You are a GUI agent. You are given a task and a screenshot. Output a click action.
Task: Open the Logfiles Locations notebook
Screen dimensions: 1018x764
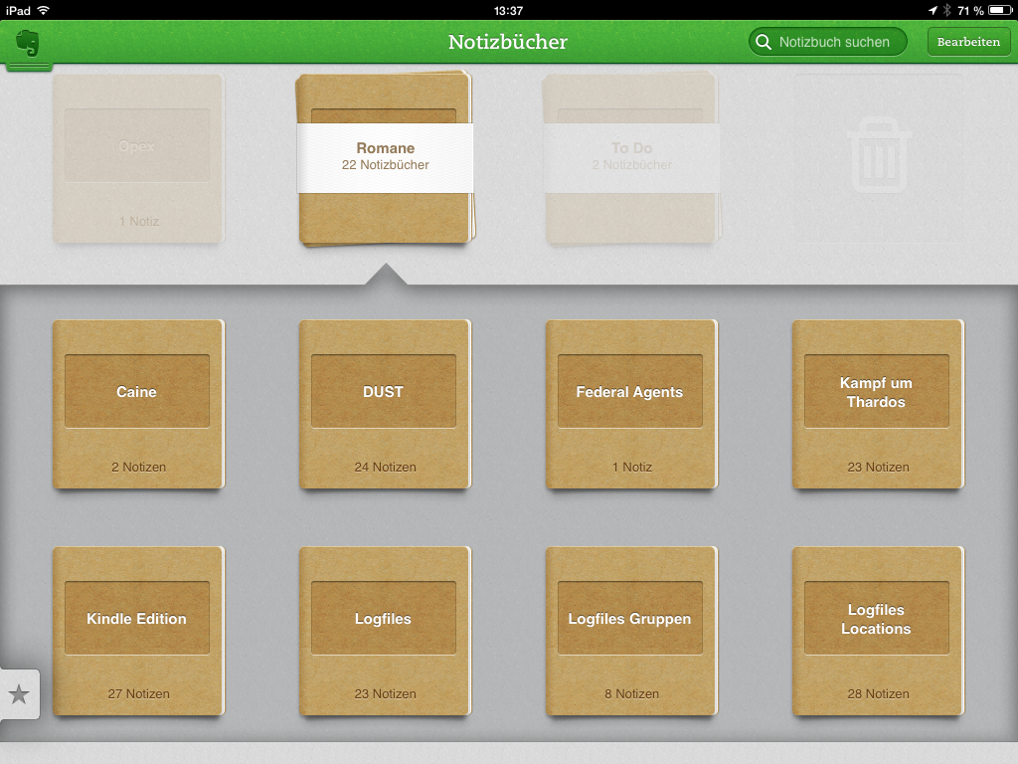877,631
